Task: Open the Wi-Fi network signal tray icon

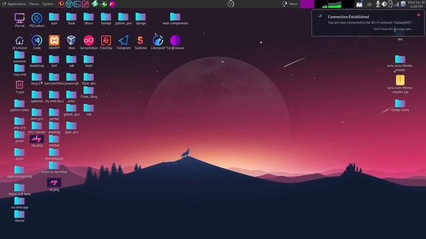Action: click(397, 4)
